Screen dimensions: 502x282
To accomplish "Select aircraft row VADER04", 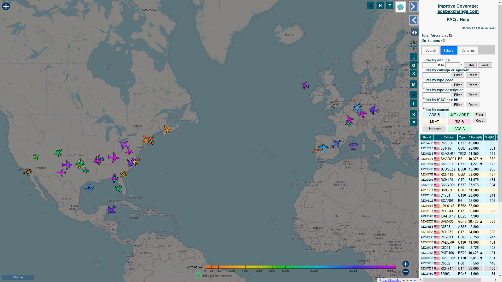I will [459, 242].
